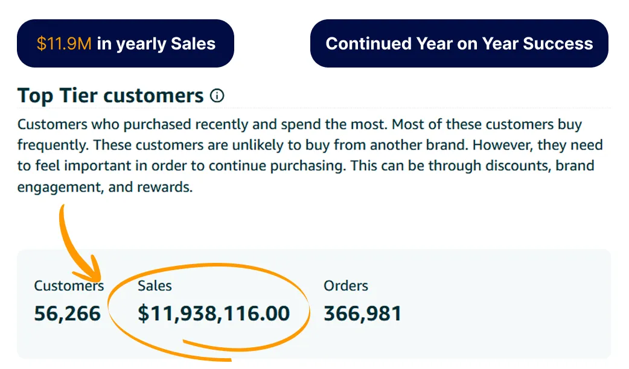Click the $11,938,116.00 sales figure
This screenshot has height=369, width=629.
214,314
